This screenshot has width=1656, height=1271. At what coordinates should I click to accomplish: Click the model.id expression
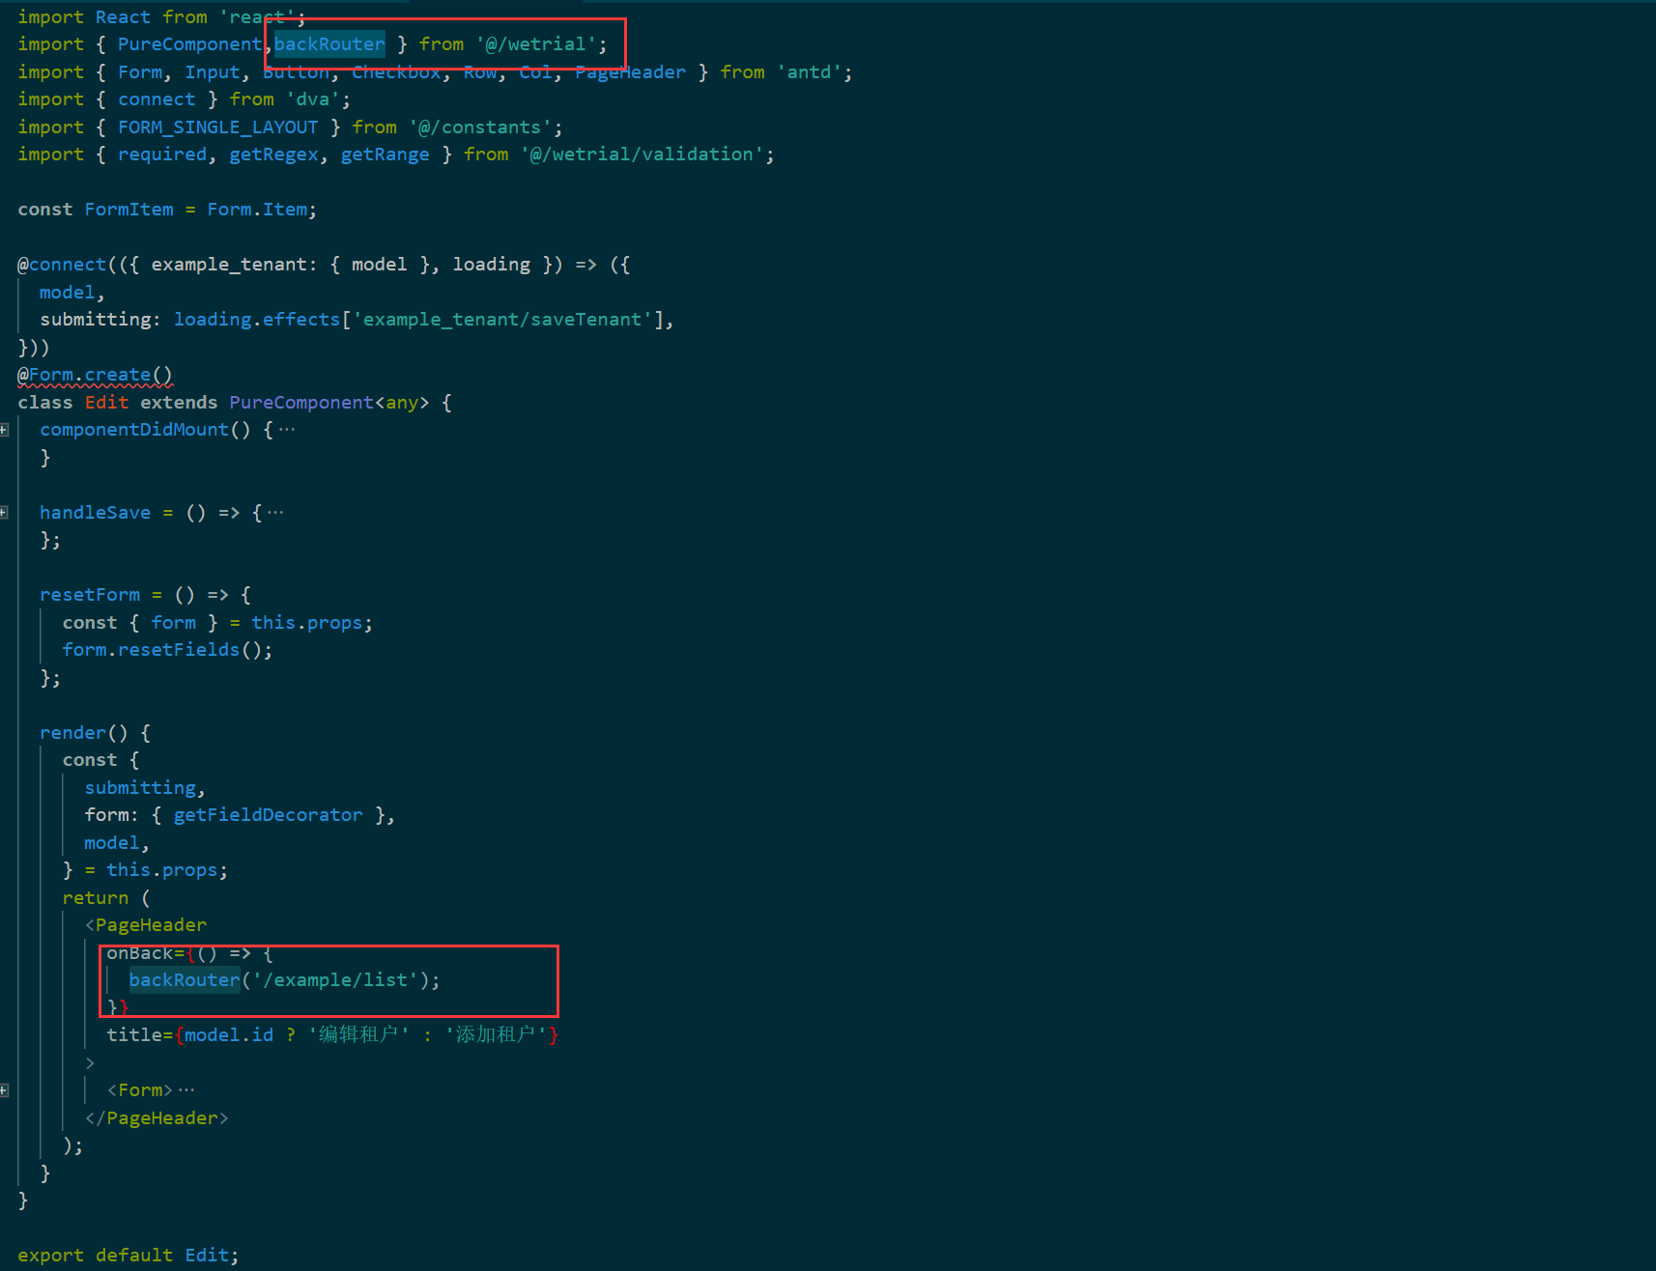click(x=229, y=1035)
